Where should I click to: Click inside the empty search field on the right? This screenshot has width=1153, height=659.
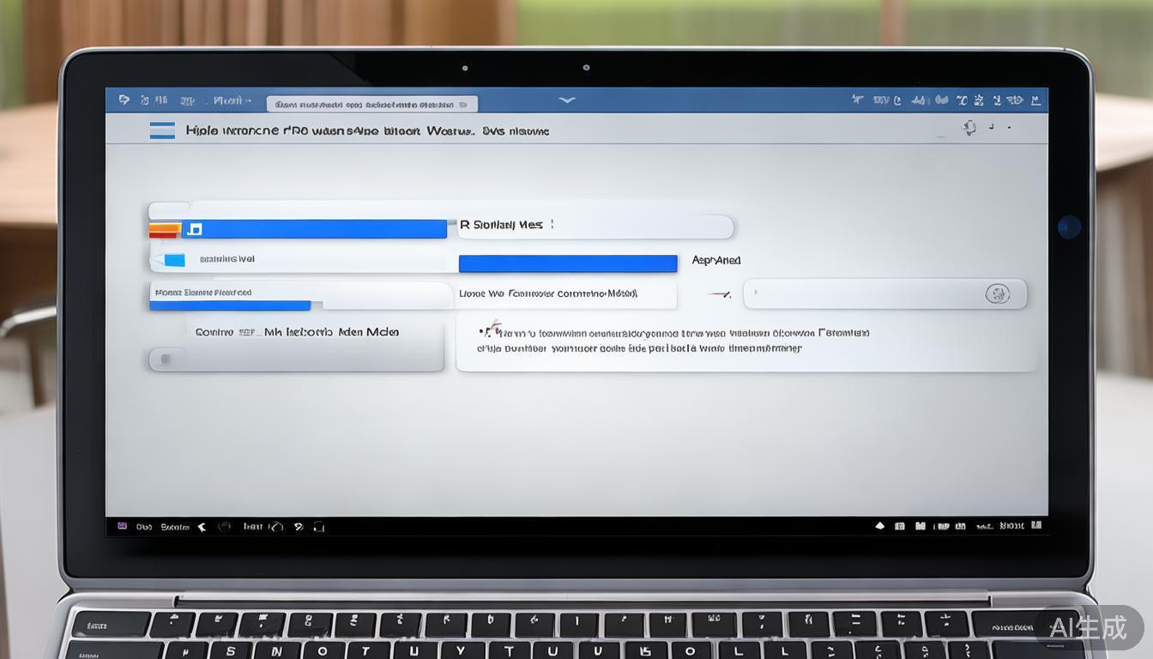tap(866, 294)
